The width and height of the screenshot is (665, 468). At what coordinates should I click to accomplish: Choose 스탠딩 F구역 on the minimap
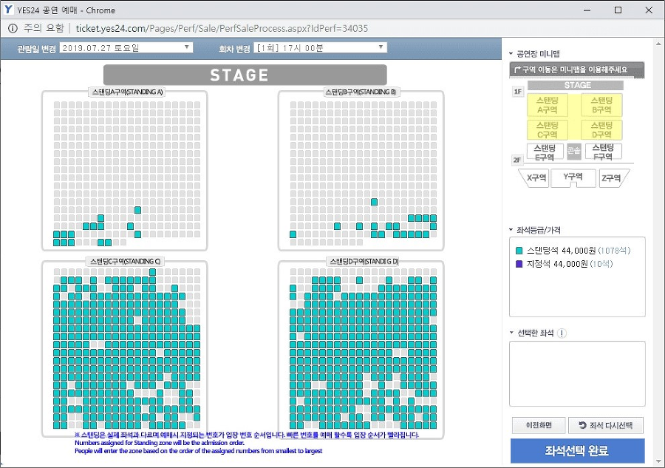coord(603,152)
